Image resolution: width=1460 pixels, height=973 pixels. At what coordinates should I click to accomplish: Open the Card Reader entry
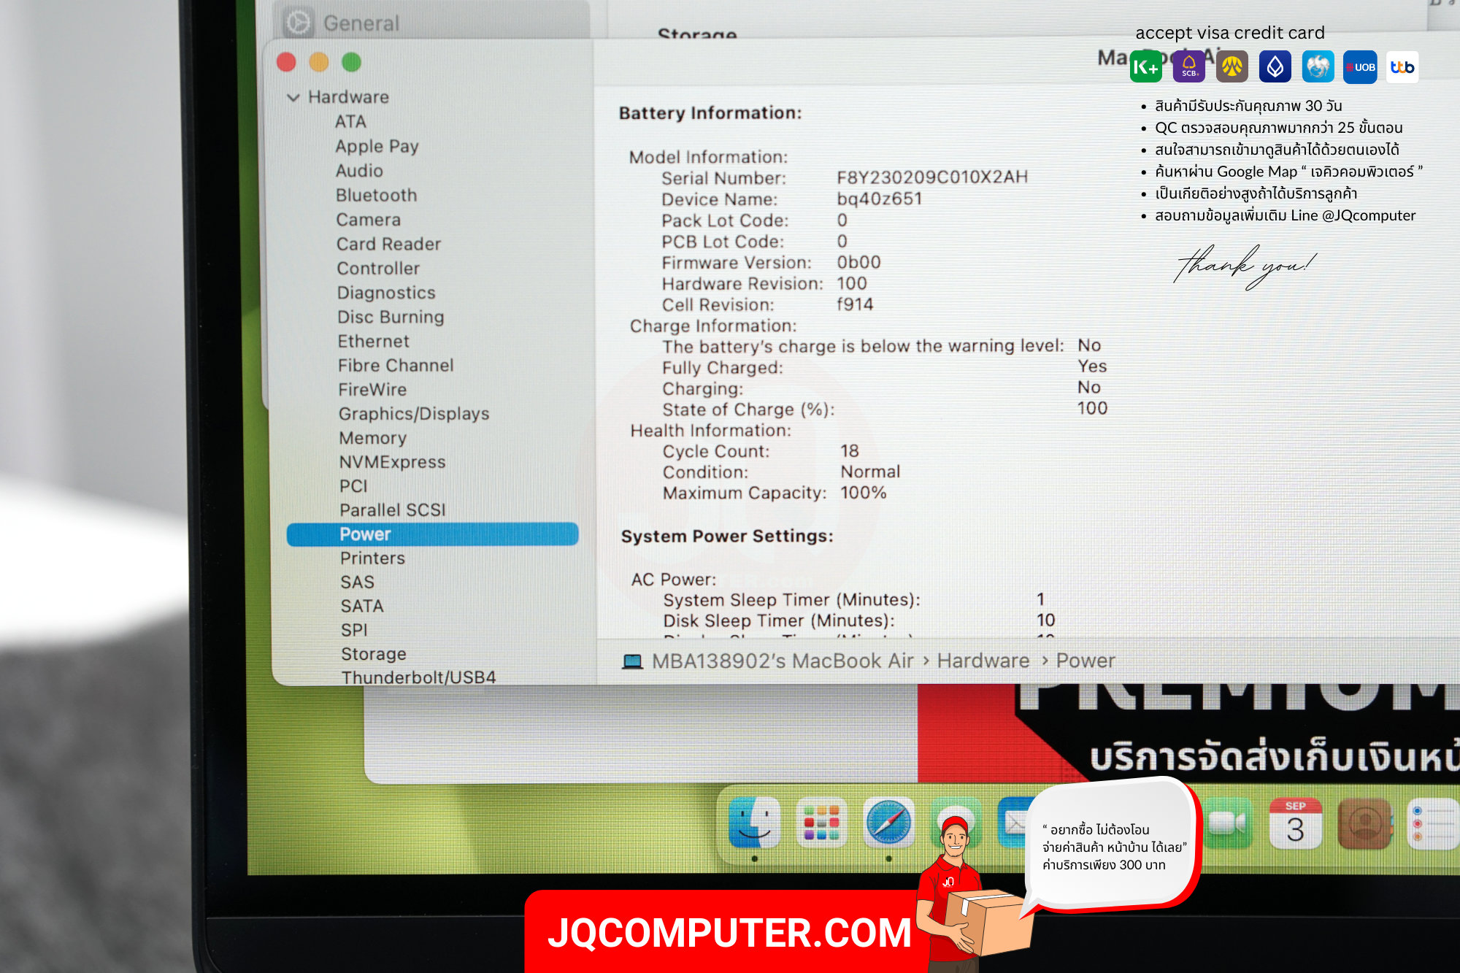[388, 244]
